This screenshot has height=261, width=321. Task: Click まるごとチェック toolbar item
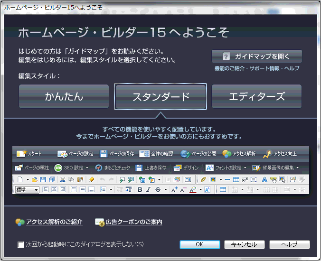pos(113,168)
